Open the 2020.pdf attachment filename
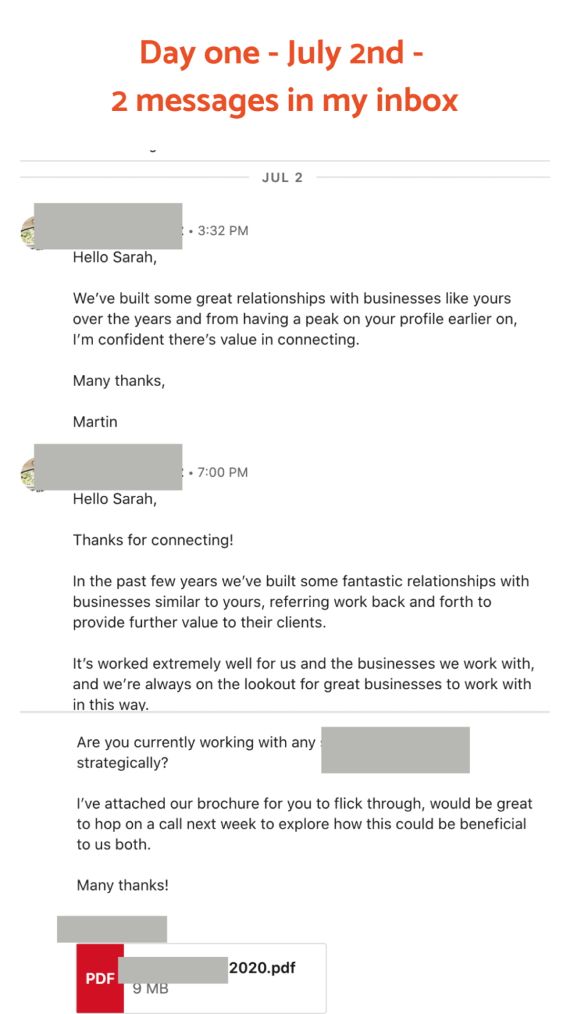570x1014 pixels. click(262, 968)
